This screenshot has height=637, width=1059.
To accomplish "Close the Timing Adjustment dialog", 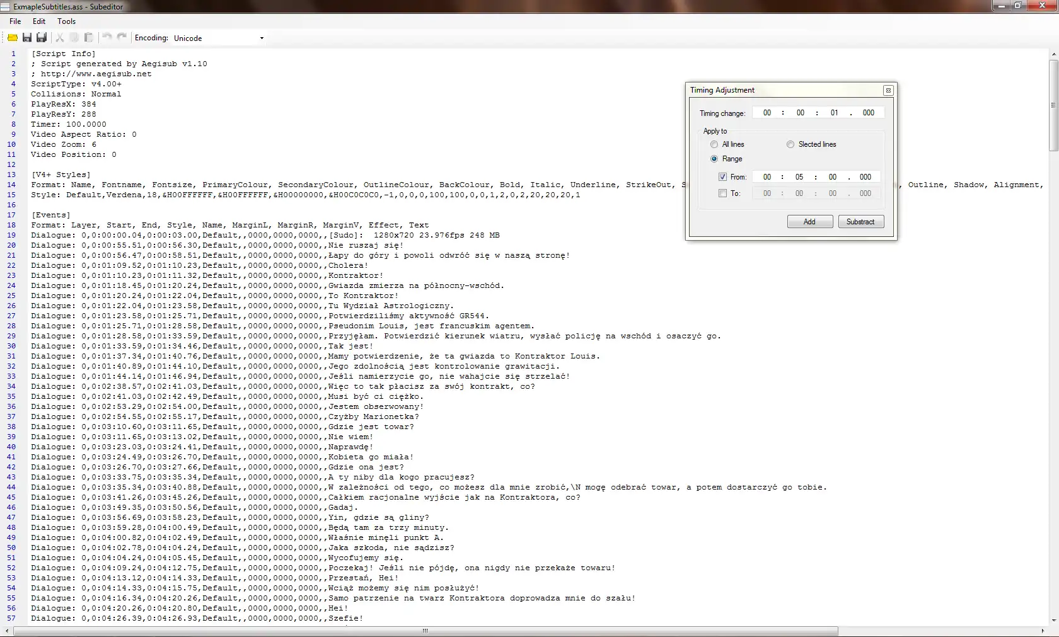I will tap(888, 90).
